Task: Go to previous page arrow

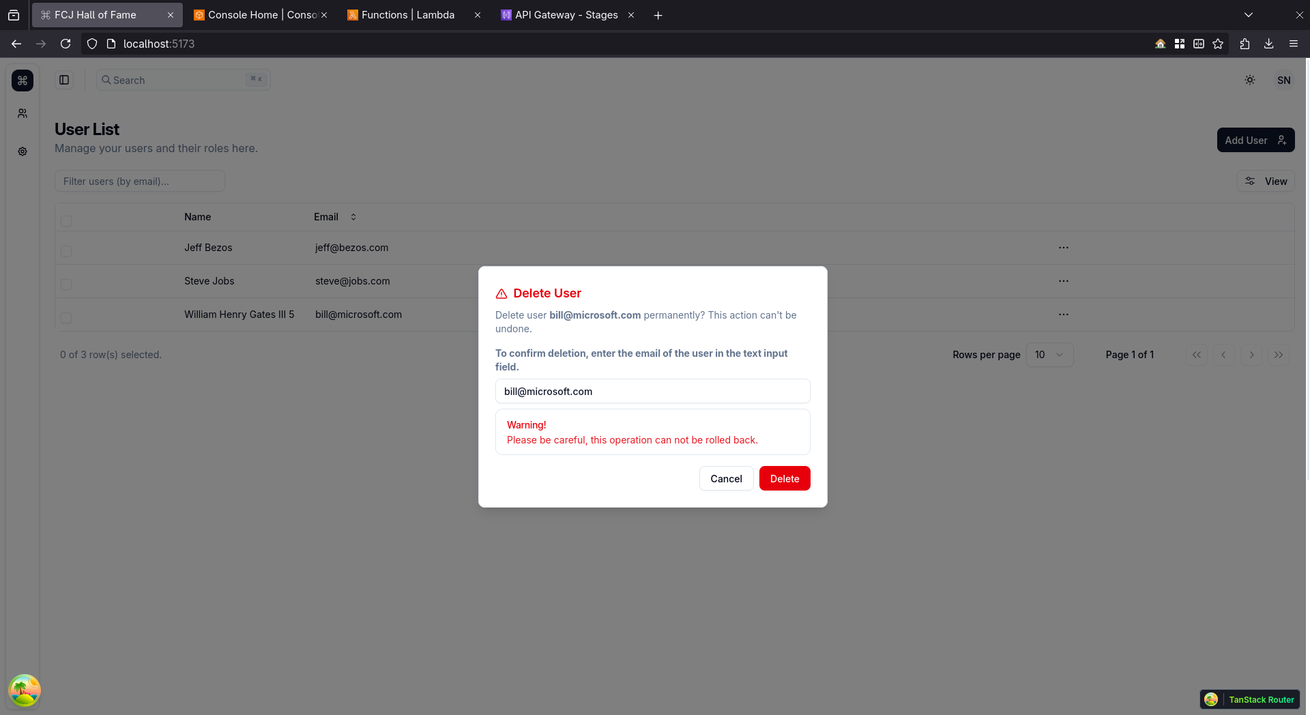Action: click(x=1224, y=355)
